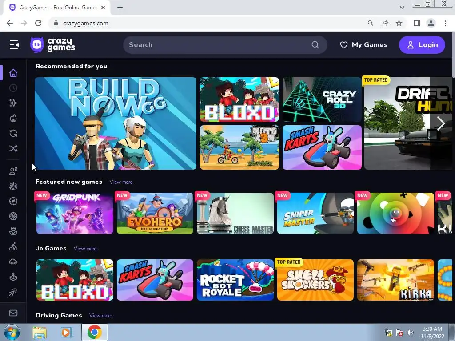
Task: Open Basketball games sidebar icon
Action: 13,216
